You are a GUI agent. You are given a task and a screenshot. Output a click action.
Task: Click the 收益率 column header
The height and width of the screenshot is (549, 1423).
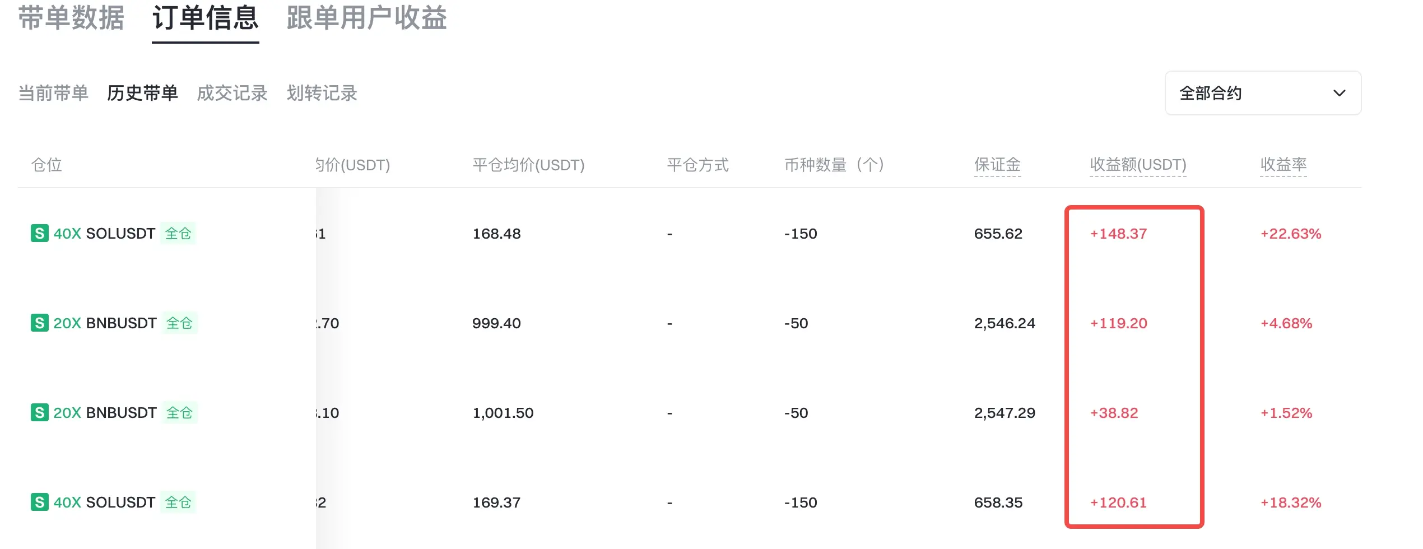coord(1283,165)
